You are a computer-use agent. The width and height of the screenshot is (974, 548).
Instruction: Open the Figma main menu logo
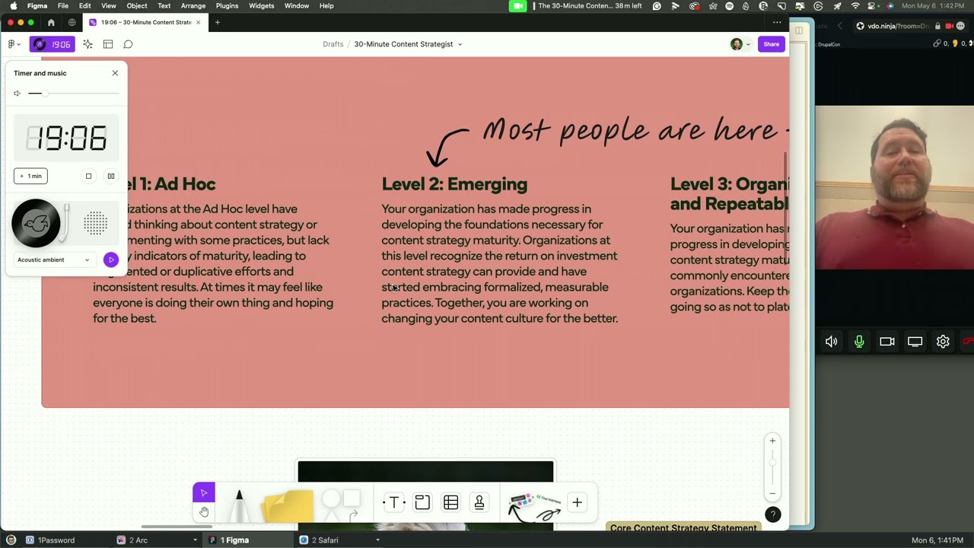(x=13, y=44)
